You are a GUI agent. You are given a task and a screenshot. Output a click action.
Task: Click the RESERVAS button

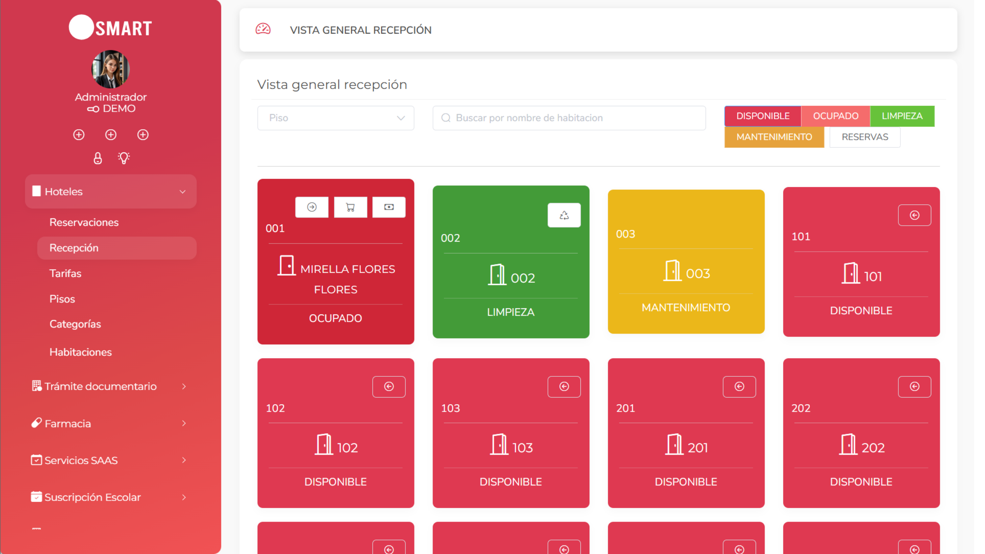(865, 137)
